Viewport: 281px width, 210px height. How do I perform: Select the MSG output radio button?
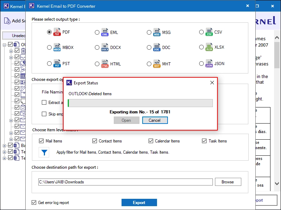tap(149, 33)
